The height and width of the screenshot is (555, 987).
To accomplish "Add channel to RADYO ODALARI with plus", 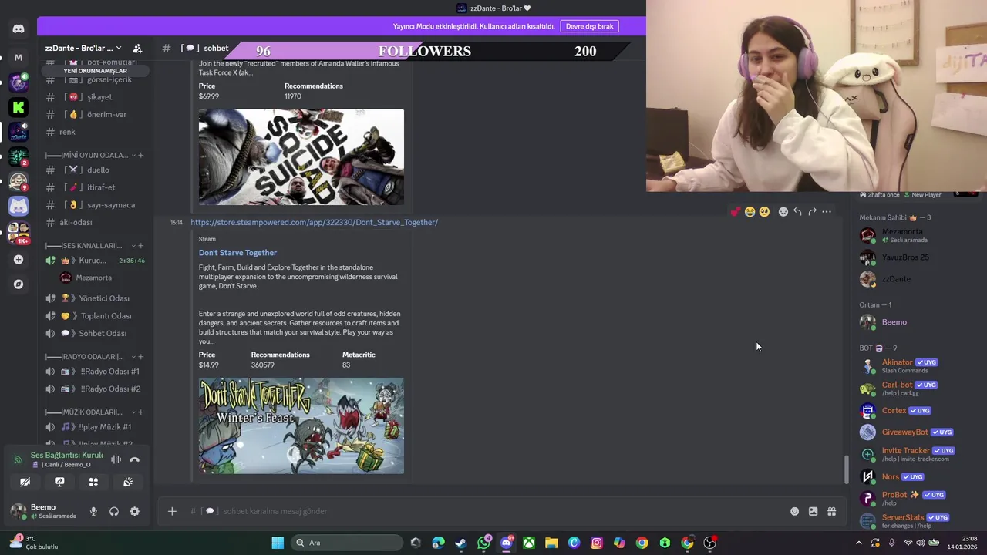I will pos(140,357).
